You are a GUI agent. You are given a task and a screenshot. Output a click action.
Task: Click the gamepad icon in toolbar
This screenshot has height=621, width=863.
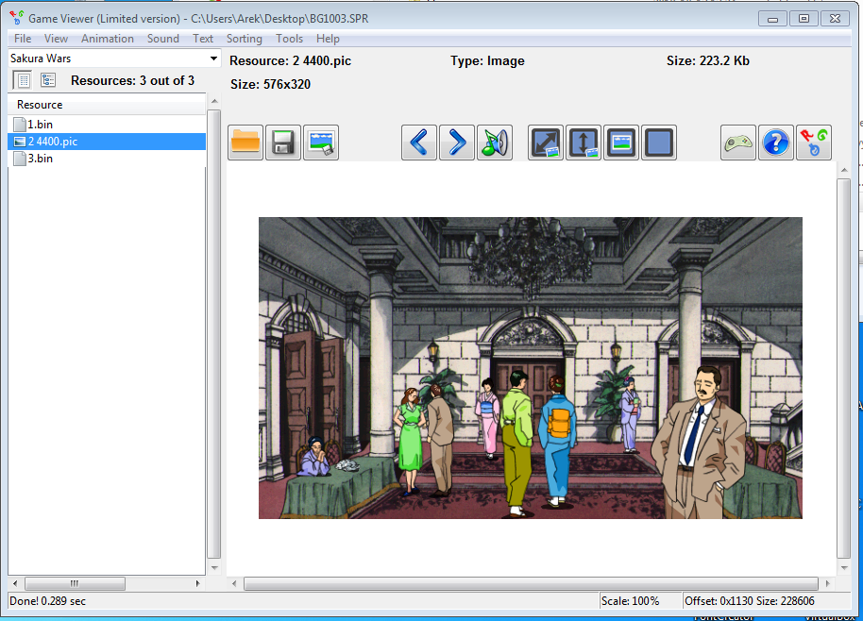click(738, 143)
